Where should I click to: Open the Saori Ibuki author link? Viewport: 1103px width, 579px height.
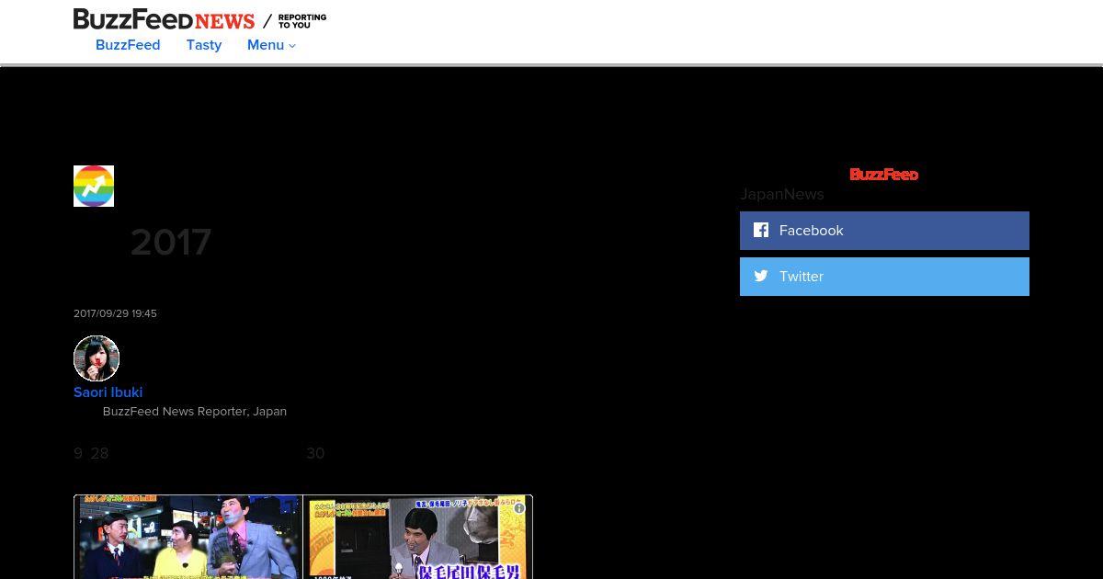coord(108,392)
